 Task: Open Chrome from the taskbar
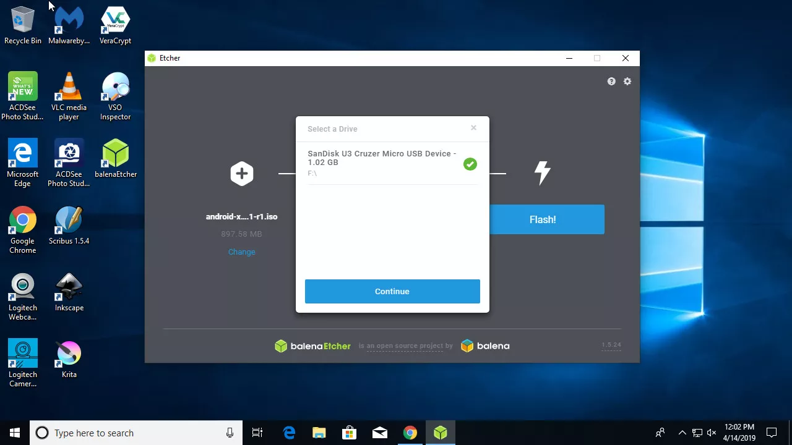coord(410,433)
